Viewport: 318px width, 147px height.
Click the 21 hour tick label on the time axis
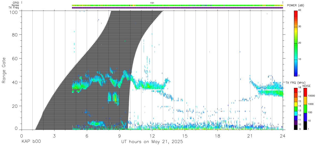point(250,136)
